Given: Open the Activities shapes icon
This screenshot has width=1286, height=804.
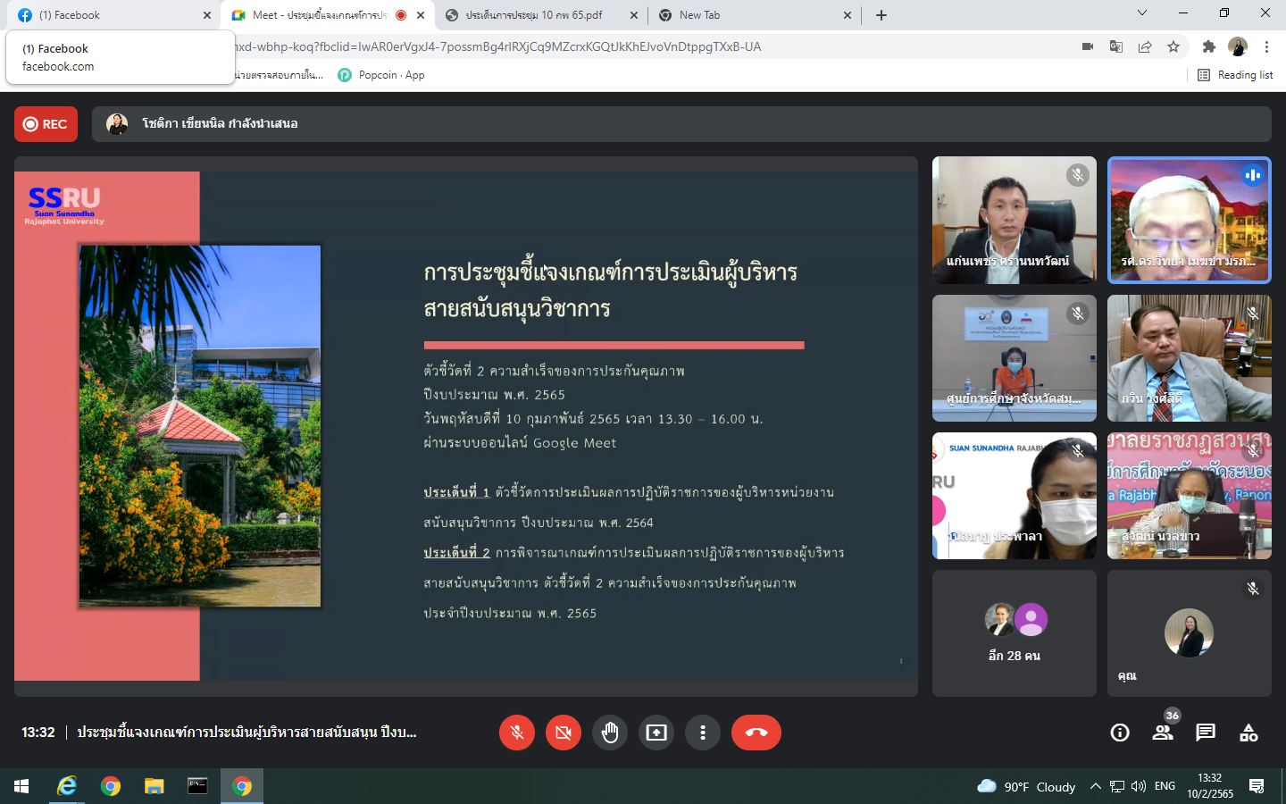Looking at the screenshot, I should point(1248,733).
